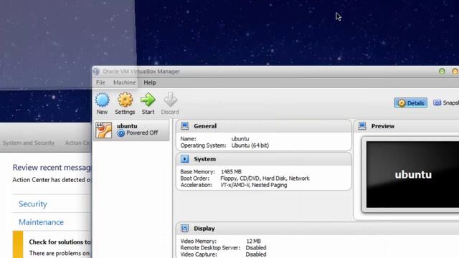Viewport: 459px width, 258px height.
Task: Click the '12 MB' video memory value
Action: [x=253, y=242]
